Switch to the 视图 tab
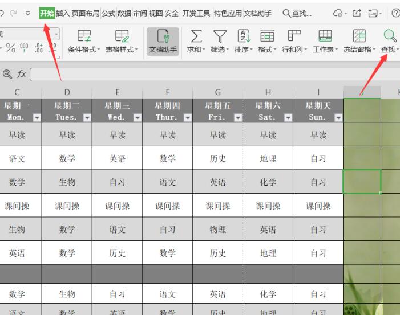Image resolution: width=400 pixels, height=315 pixels. tap(156, 13)
